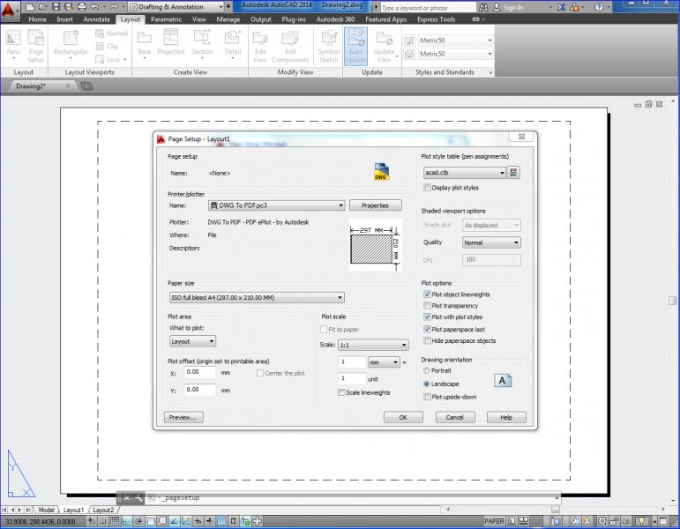Open the Manage ribbon tab
The height and width of the screenshot is (529, 680).
[x=228, y=19]
